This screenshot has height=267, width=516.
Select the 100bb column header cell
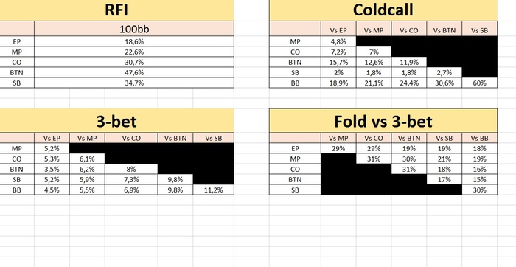(134, 29)
